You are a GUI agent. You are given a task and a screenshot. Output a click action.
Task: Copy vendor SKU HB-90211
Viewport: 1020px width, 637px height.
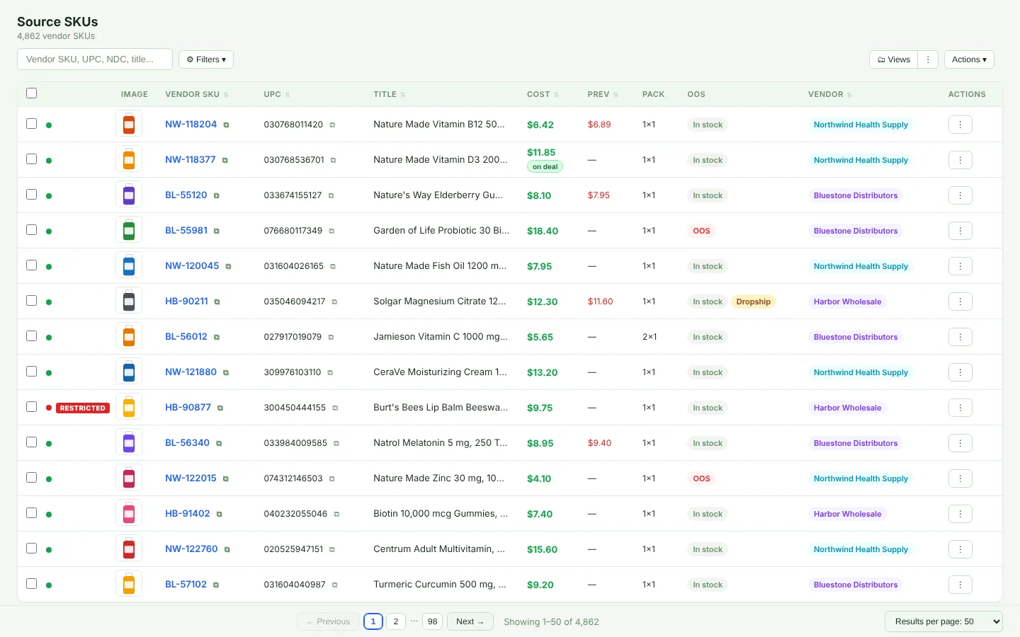(x=217, y=302)
